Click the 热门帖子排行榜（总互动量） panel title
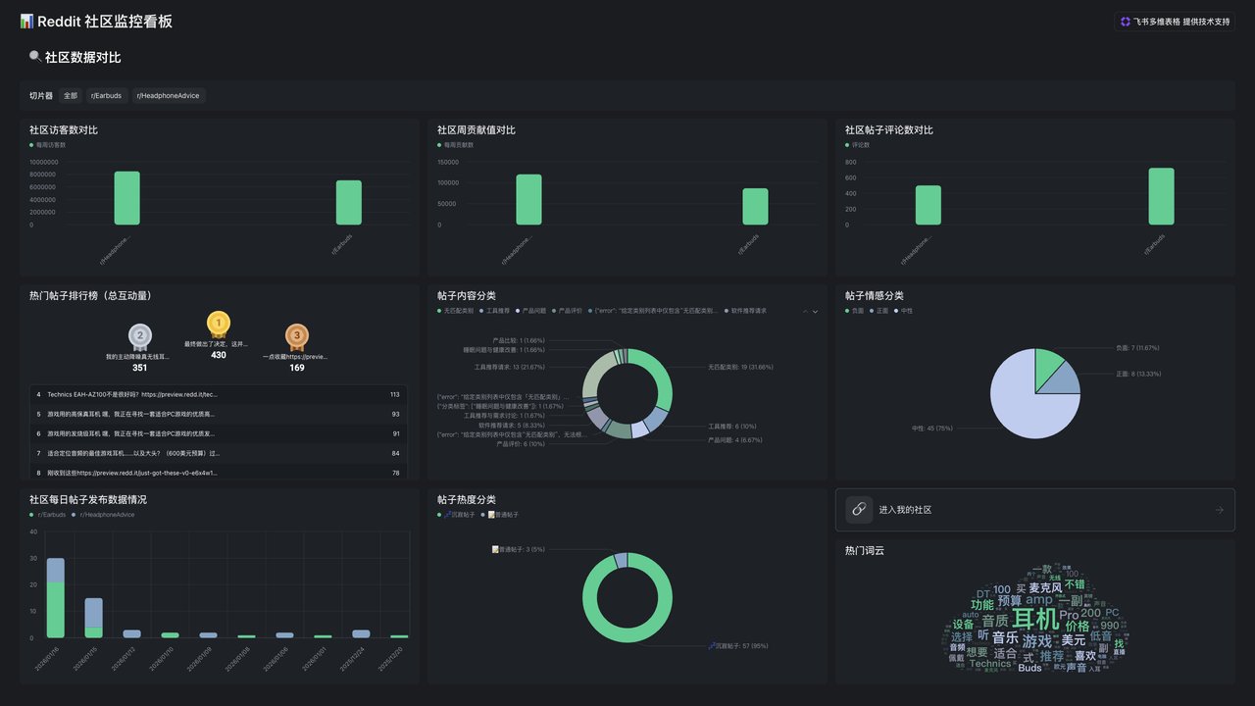The height and width of the screenshot is (706, 1255). pyautogui.click(x=90, y=295)
